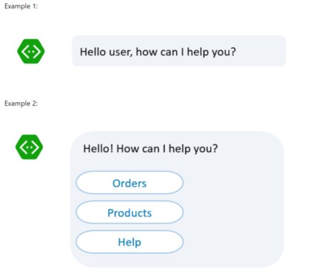
Task: Click the 'Example 1:' label
Action: pos(21,6)
